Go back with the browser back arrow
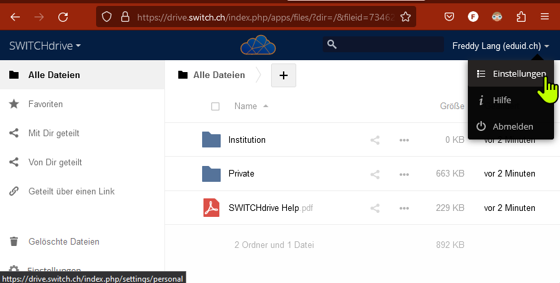Screen dimensions: 560x283 point(15,17)
